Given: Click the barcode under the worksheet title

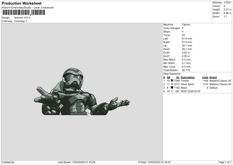Looking at the screenshot, I should click(23, 12).
